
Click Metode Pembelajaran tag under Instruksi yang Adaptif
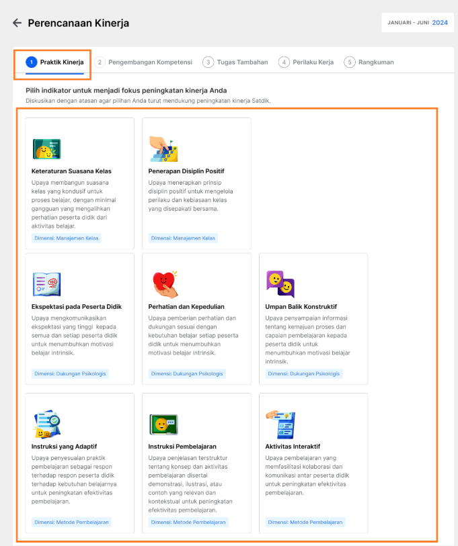(71, 522)
